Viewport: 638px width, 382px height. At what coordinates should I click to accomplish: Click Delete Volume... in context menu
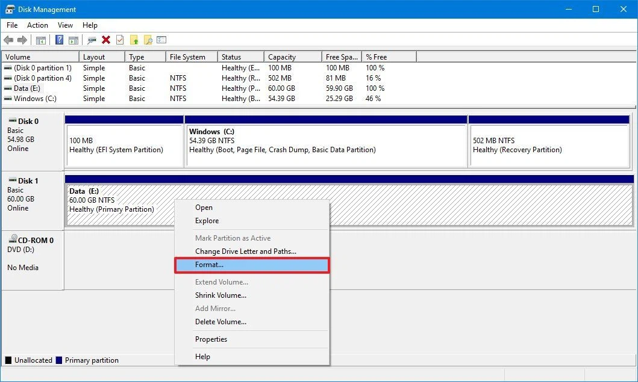pyautogui.click(x=220, y=322)
